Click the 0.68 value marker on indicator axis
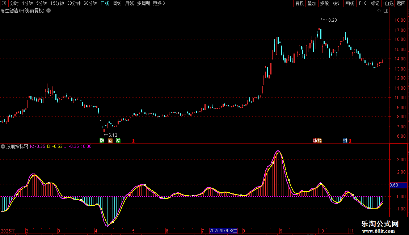This screenshot has height=235, width=409. 394,185
